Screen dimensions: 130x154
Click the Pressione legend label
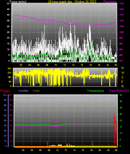[x=110, y=2]
